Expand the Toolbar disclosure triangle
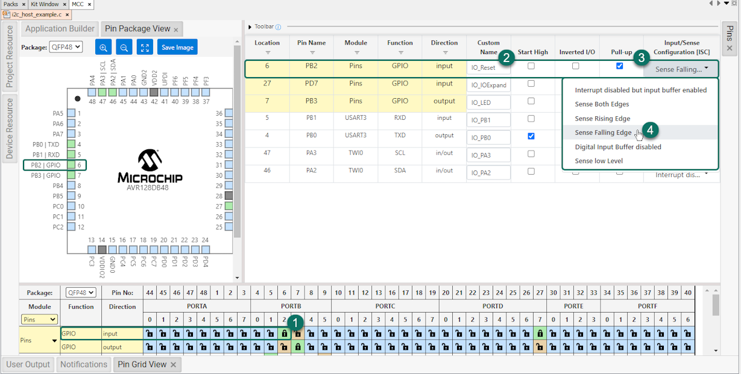The width and height of the screenshot is (741, 374). 250,27
